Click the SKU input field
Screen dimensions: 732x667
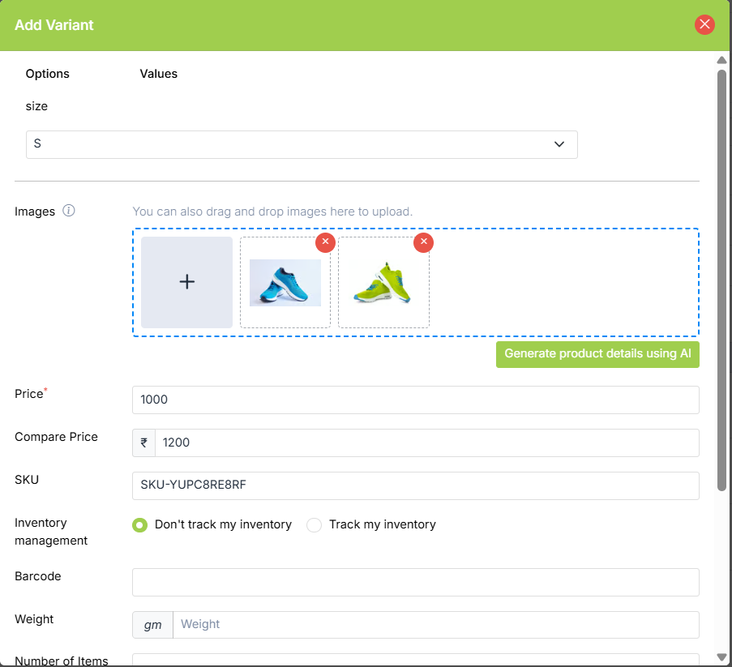point(415,485)
